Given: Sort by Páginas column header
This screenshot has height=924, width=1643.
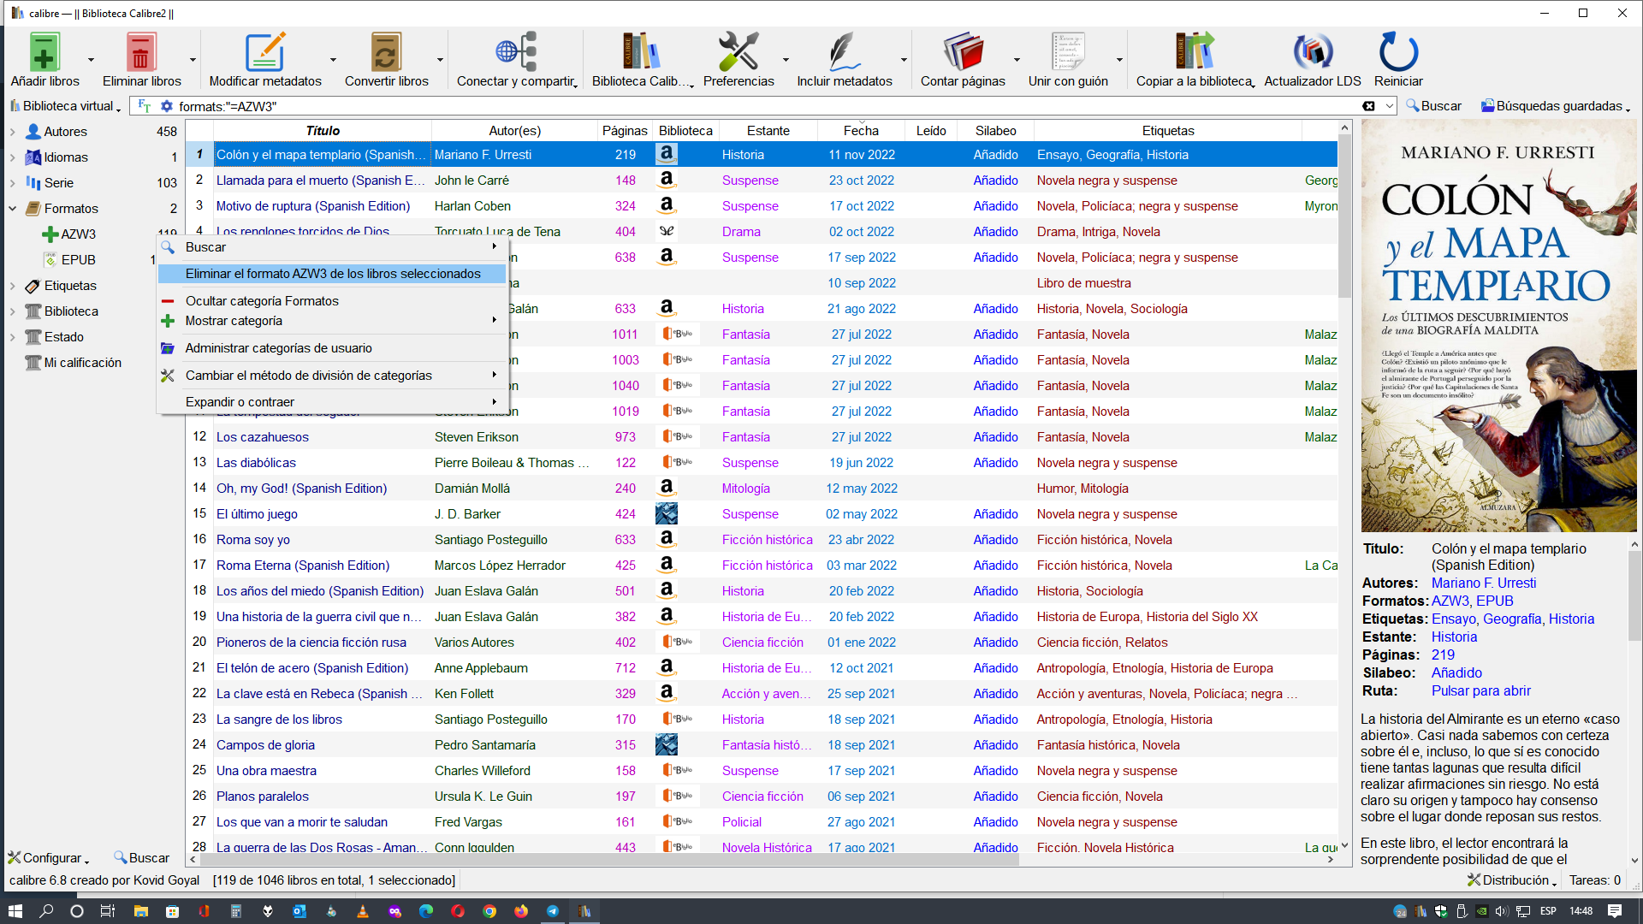Looking at the screenshot, I should pyautogui.click(x=624, y=131).
